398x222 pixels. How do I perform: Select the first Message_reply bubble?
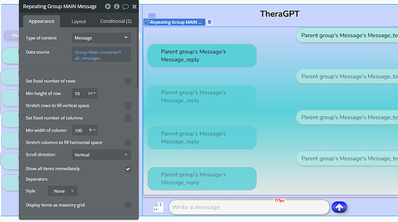click(202, 55)
